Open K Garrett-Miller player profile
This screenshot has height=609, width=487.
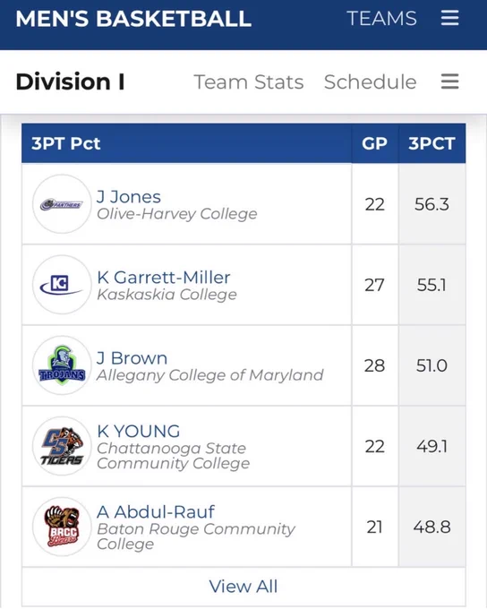pyautogui.click(x=164, y=278)
